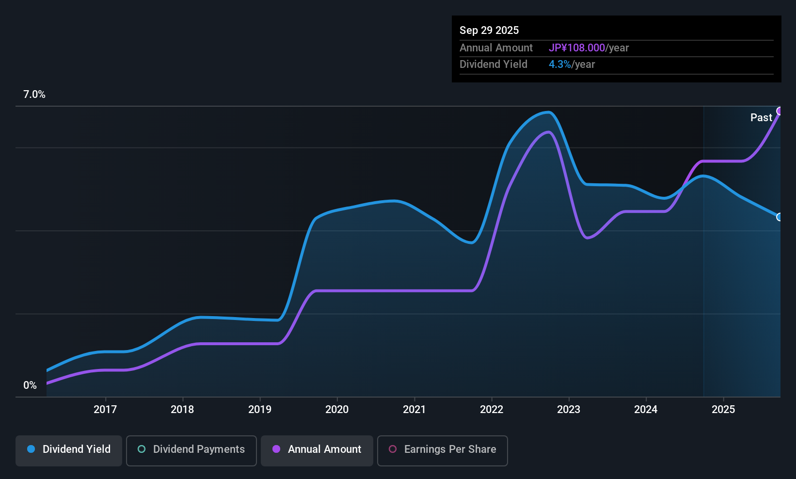The image size is (796, 479).
Task: Click the JP¥108.000/year annual amount value
Action: (589, 48)
